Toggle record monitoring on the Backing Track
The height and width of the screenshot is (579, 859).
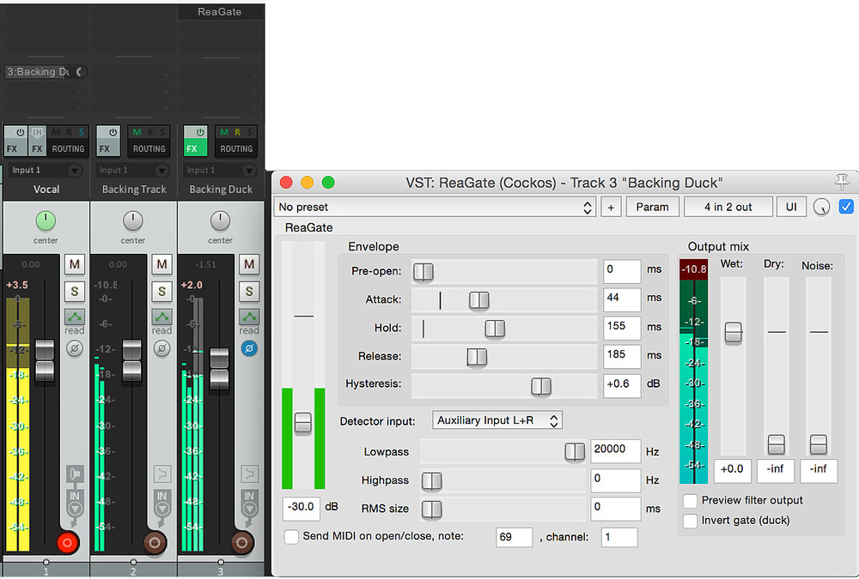(161, 473)
